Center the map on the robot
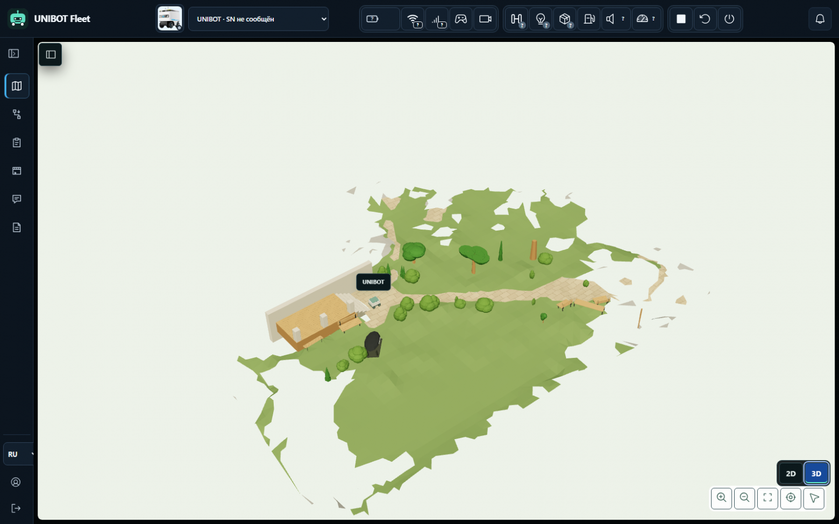 (x=791, y=498)
